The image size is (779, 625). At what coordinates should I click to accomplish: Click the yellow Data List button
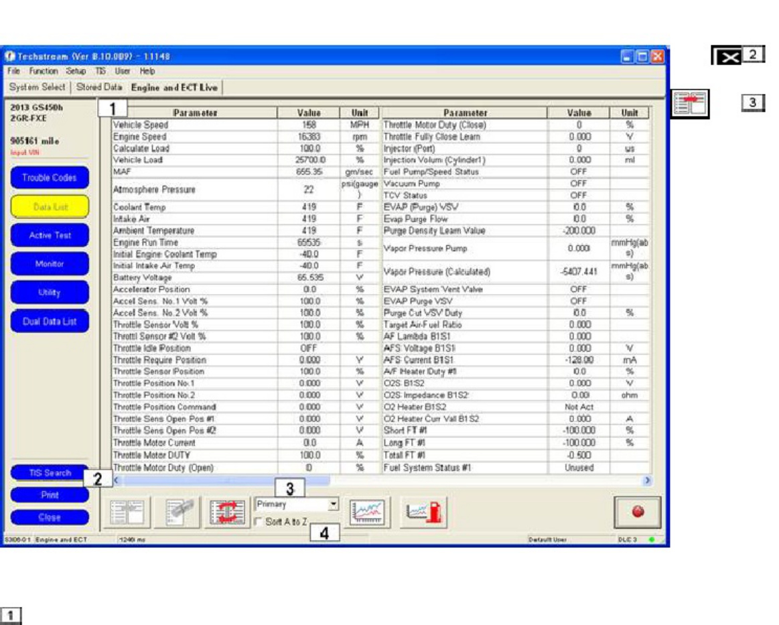tap(50, 206)
